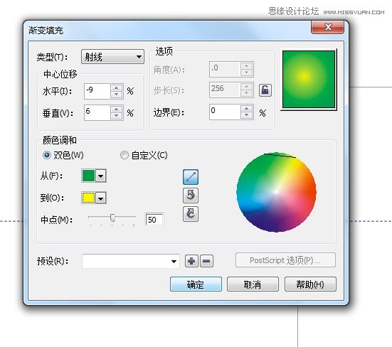Select the direct color path icon
The image size is (392, 347).
click(191, 177)
